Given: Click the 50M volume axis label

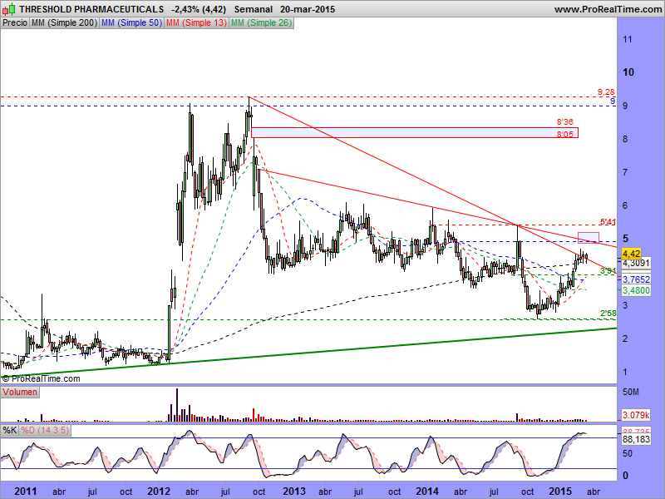Looking at the screenshot, I should pyautogui.click(x=631, y=392).
